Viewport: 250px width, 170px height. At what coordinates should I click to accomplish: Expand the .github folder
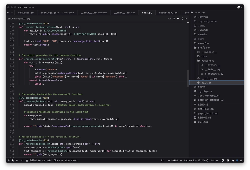[x=217, y=17]
